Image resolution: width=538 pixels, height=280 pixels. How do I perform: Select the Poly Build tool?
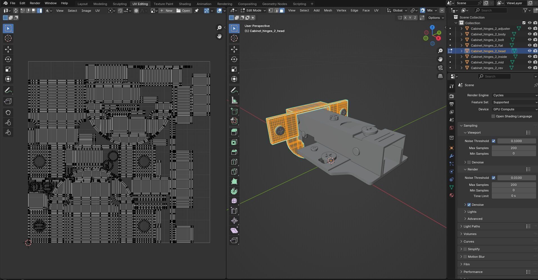(x=234, y=181)
